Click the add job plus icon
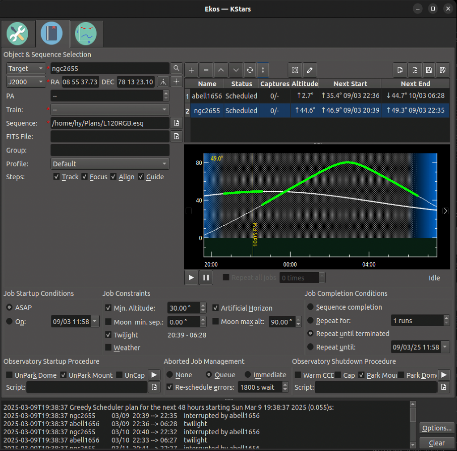 pos(191,70)
